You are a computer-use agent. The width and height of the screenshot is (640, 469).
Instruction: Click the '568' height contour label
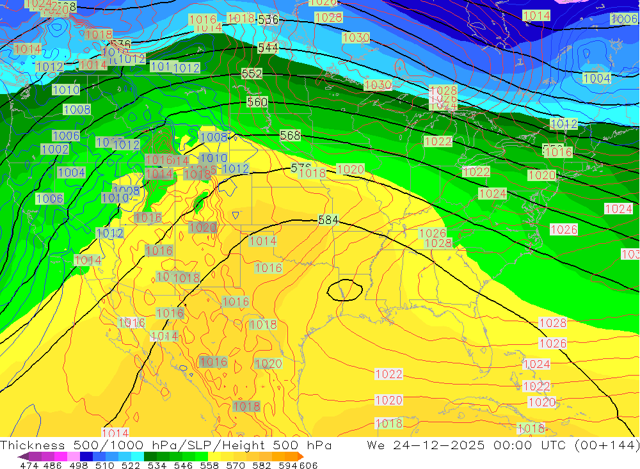coord(290,135)
